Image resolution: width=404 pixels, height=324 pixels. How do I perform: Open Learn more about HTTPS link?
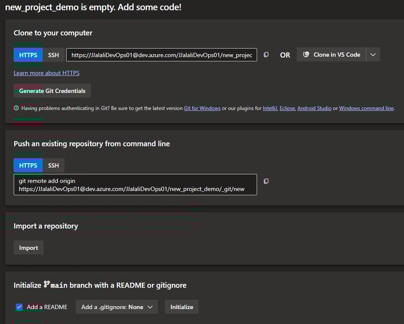pyautogui.click(x=47, y=73)
